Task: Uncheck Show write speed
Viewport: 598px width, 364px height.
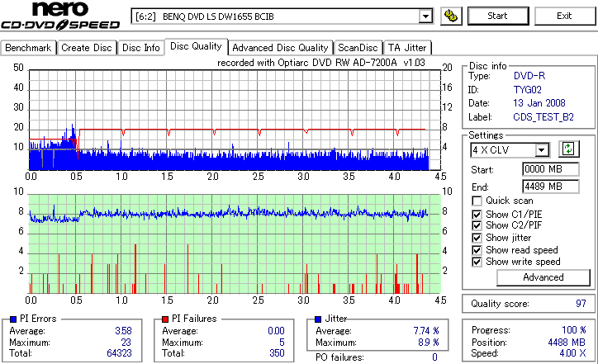Action: coord(477,262)
